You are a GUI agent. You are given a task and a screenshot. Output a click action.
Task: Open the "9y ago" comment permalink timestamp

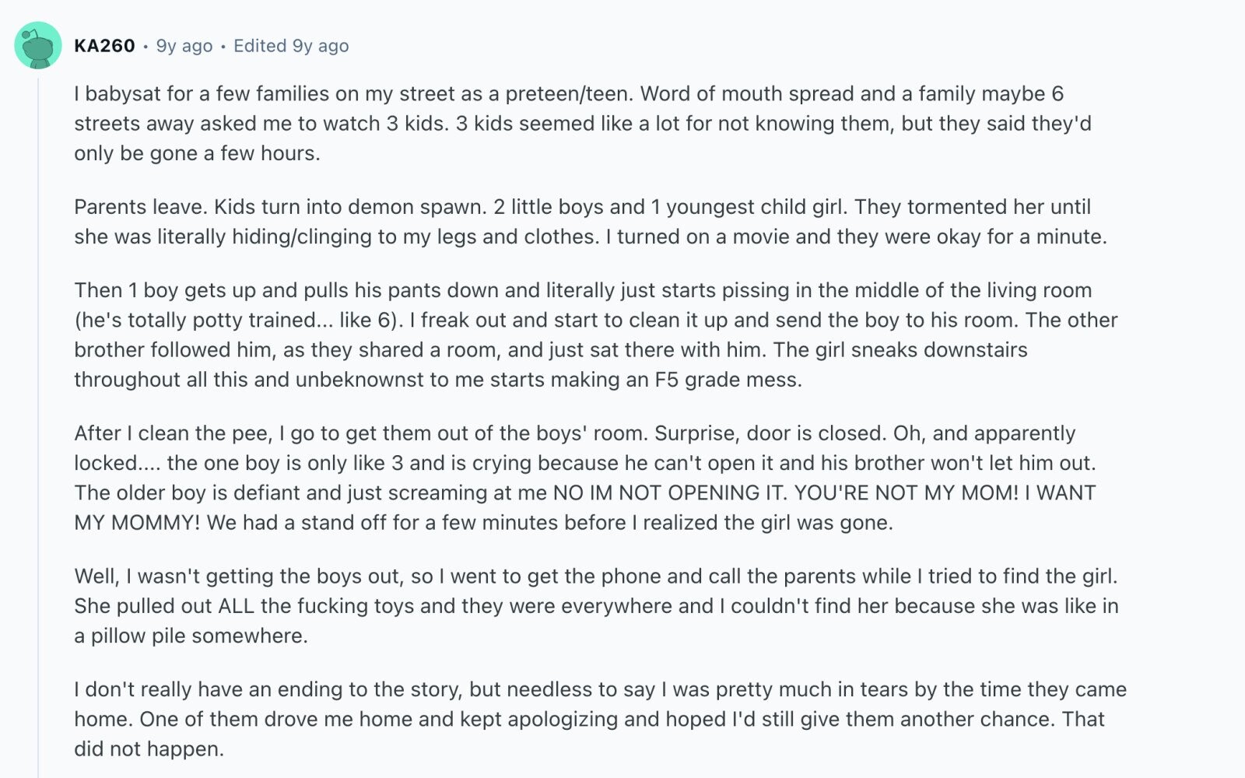click(184, 46)
